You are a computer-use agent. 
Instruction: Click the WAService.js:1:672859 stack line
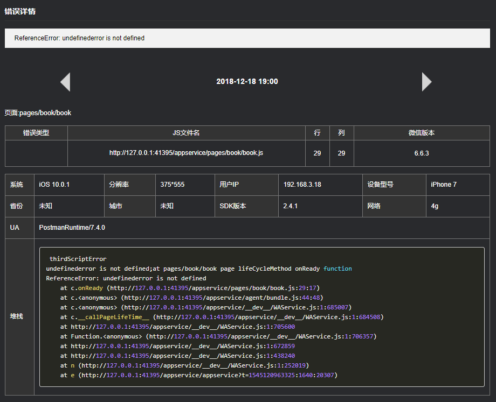pyautogui.click(x=177, y=346)
